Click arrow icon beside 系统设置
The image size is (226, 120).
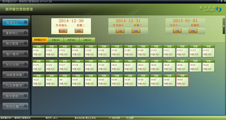click(x=26, y=106)
